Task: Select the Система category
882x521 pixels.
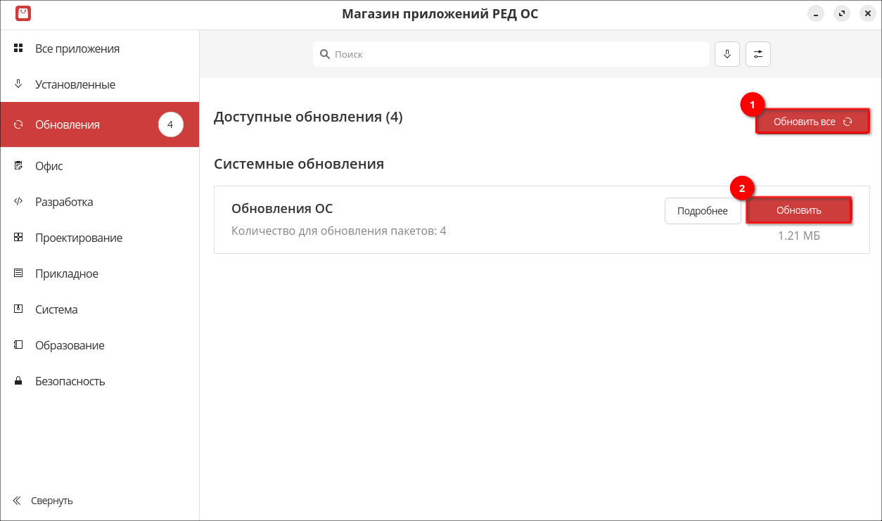Action: point(56,309)
